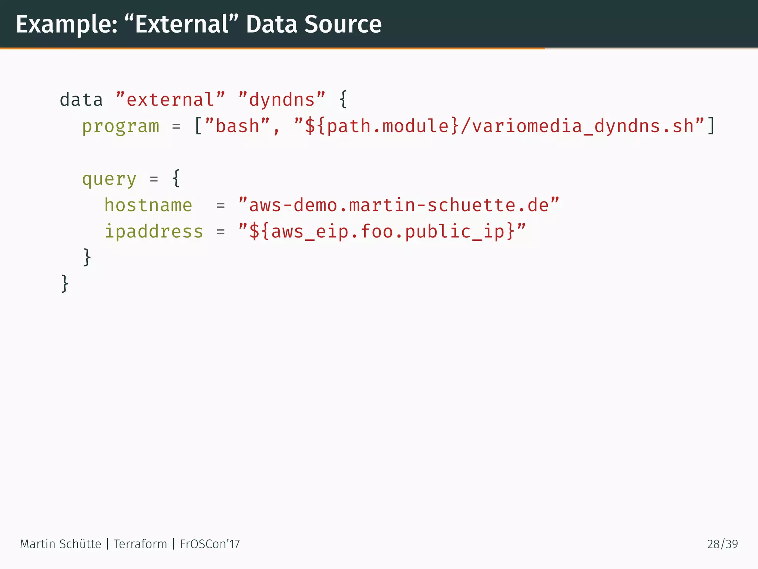Click the "ipaddress" key
The image size is (758, 569).
(x=154, y=232)
